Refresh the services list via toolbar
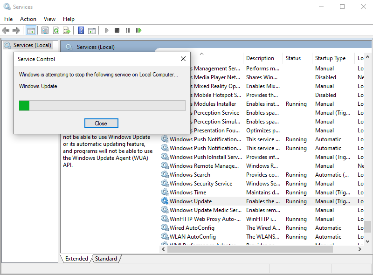The image size is (373, 275). [x=56, y=30]
